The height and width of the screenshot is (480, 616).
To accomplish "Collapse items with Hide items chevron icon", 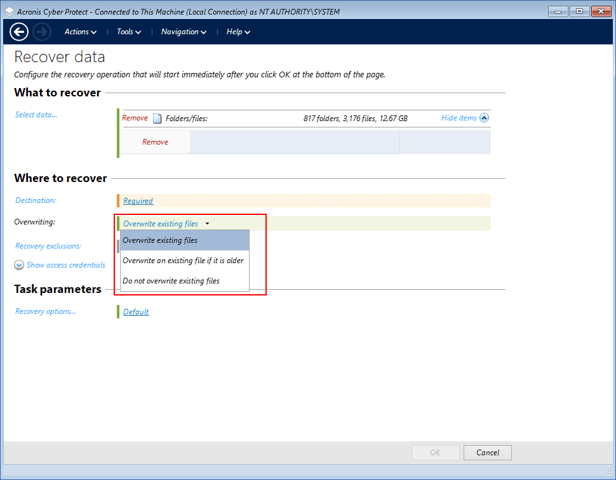I will pos(485,118).
